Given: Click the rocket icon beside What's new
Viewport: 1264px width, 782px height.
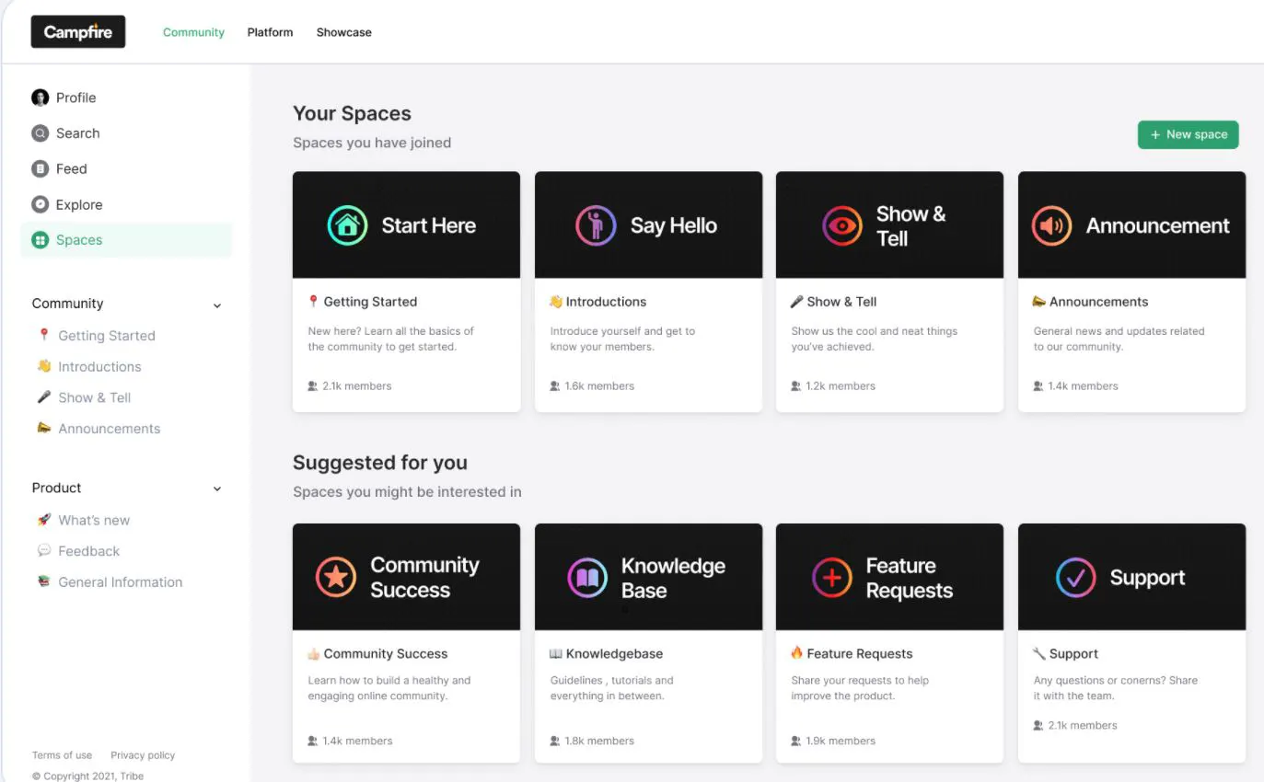Looking at the screenshot, I should [43, 520].
